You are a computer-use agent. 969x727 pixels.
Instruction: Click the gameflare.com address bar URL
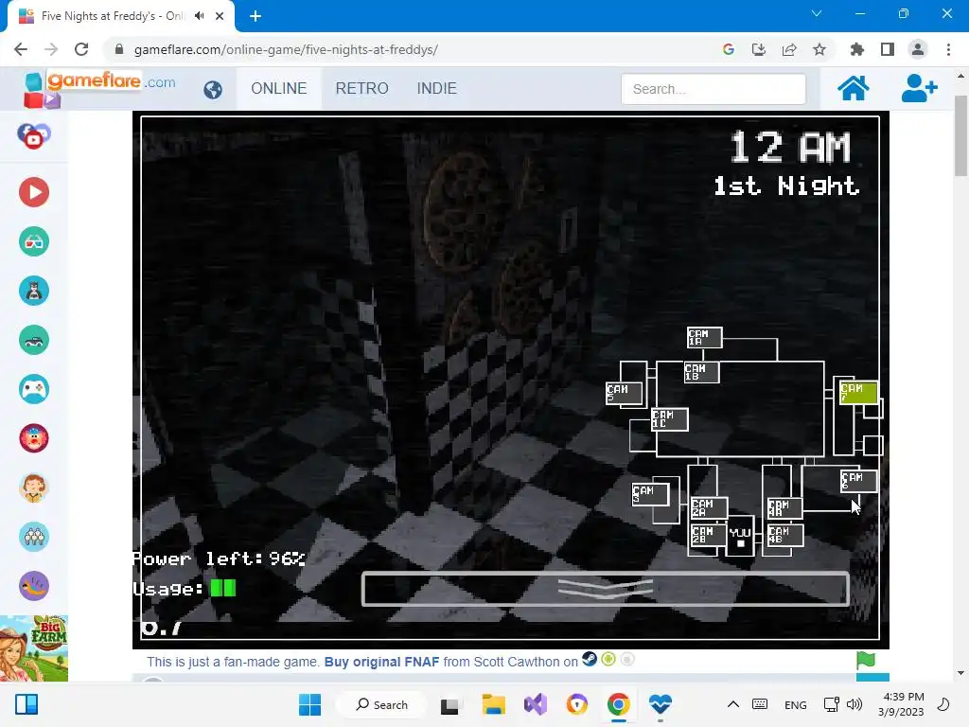286,49
